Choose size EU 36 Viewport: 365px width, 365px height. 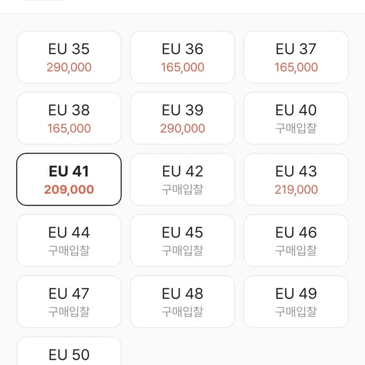coord(182,57)
